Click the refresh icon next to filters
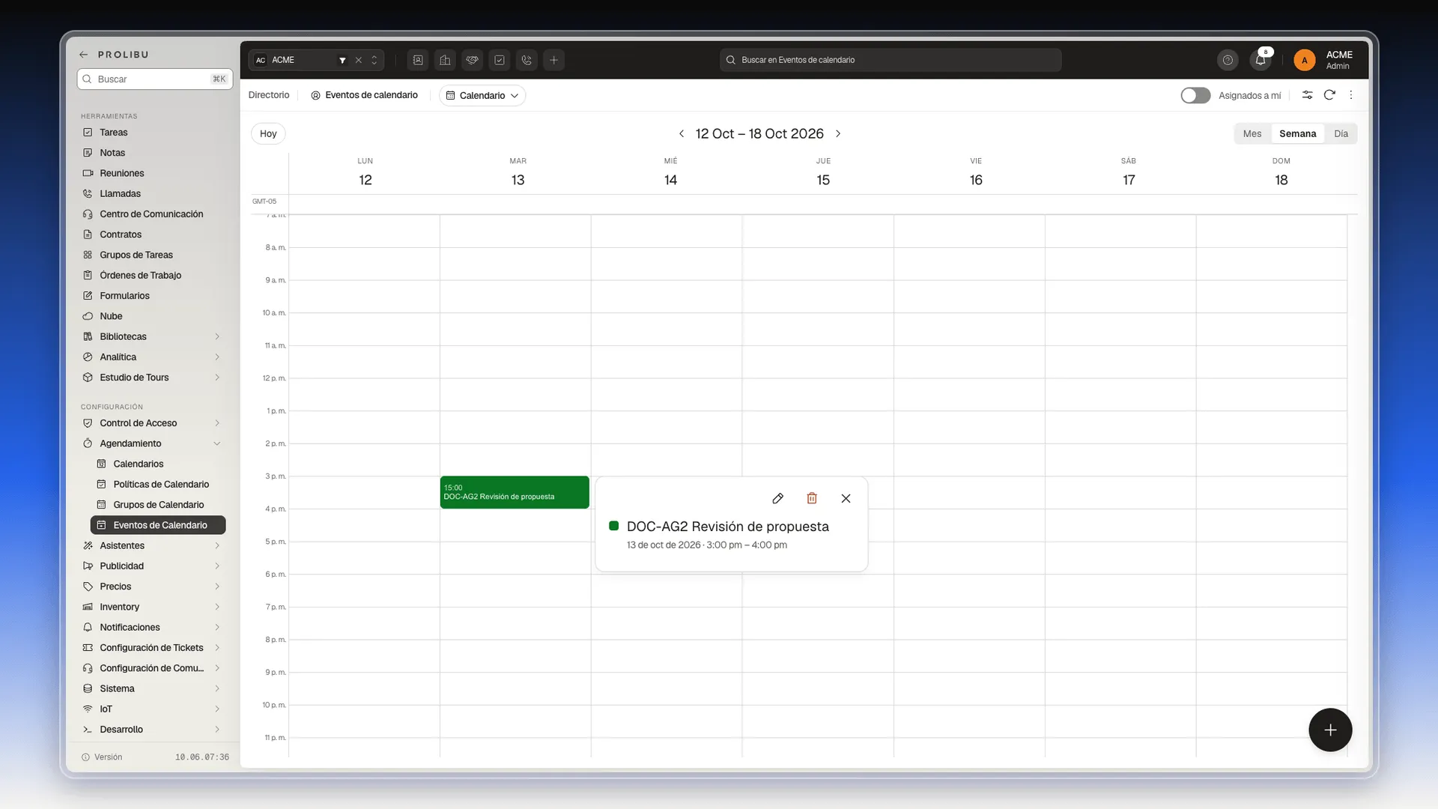Image resolution: width=1438 pixels, height=809 pixels. [1329, 95]
